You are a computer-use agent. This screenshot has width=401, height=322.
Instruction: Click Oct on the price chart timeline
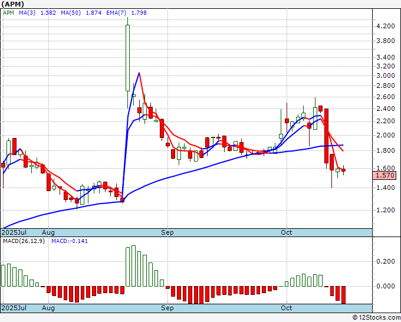click(286, 232)
